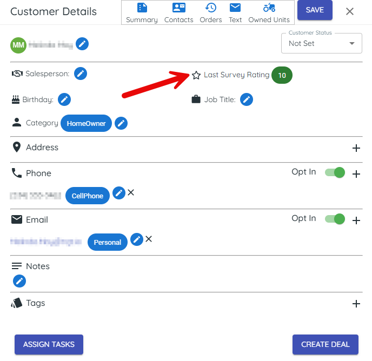Switch to the Orders tab

click(x=211, y=13)
